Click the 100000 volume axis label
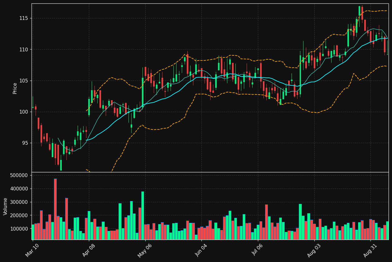Screen dimensions: 392x262 tap(19, 229)
